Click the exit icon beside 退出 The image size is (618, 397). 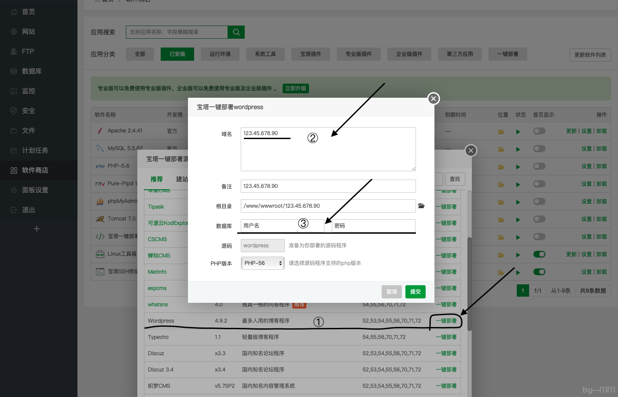point(14,210)
